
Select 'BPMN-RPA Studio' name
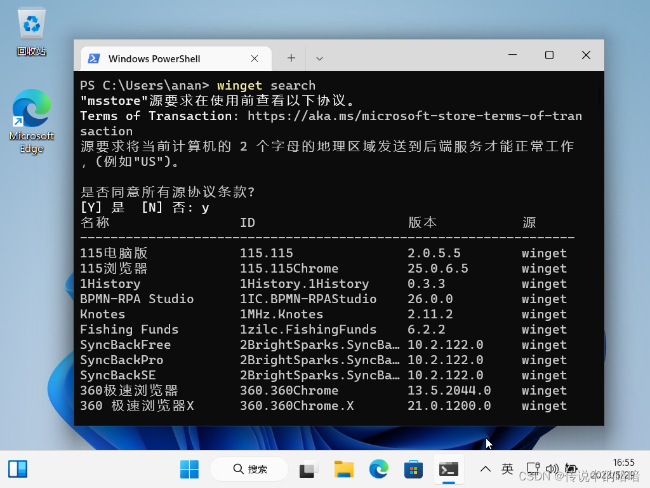(x=137, y=299)
